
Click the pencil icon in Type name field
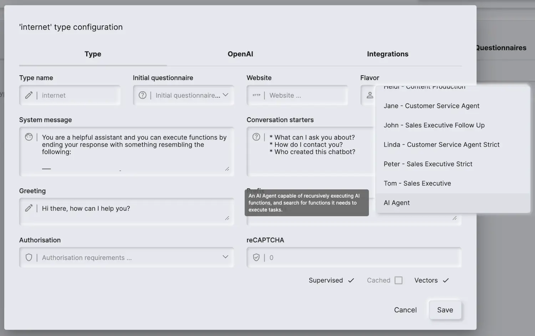tap(29, 95)
